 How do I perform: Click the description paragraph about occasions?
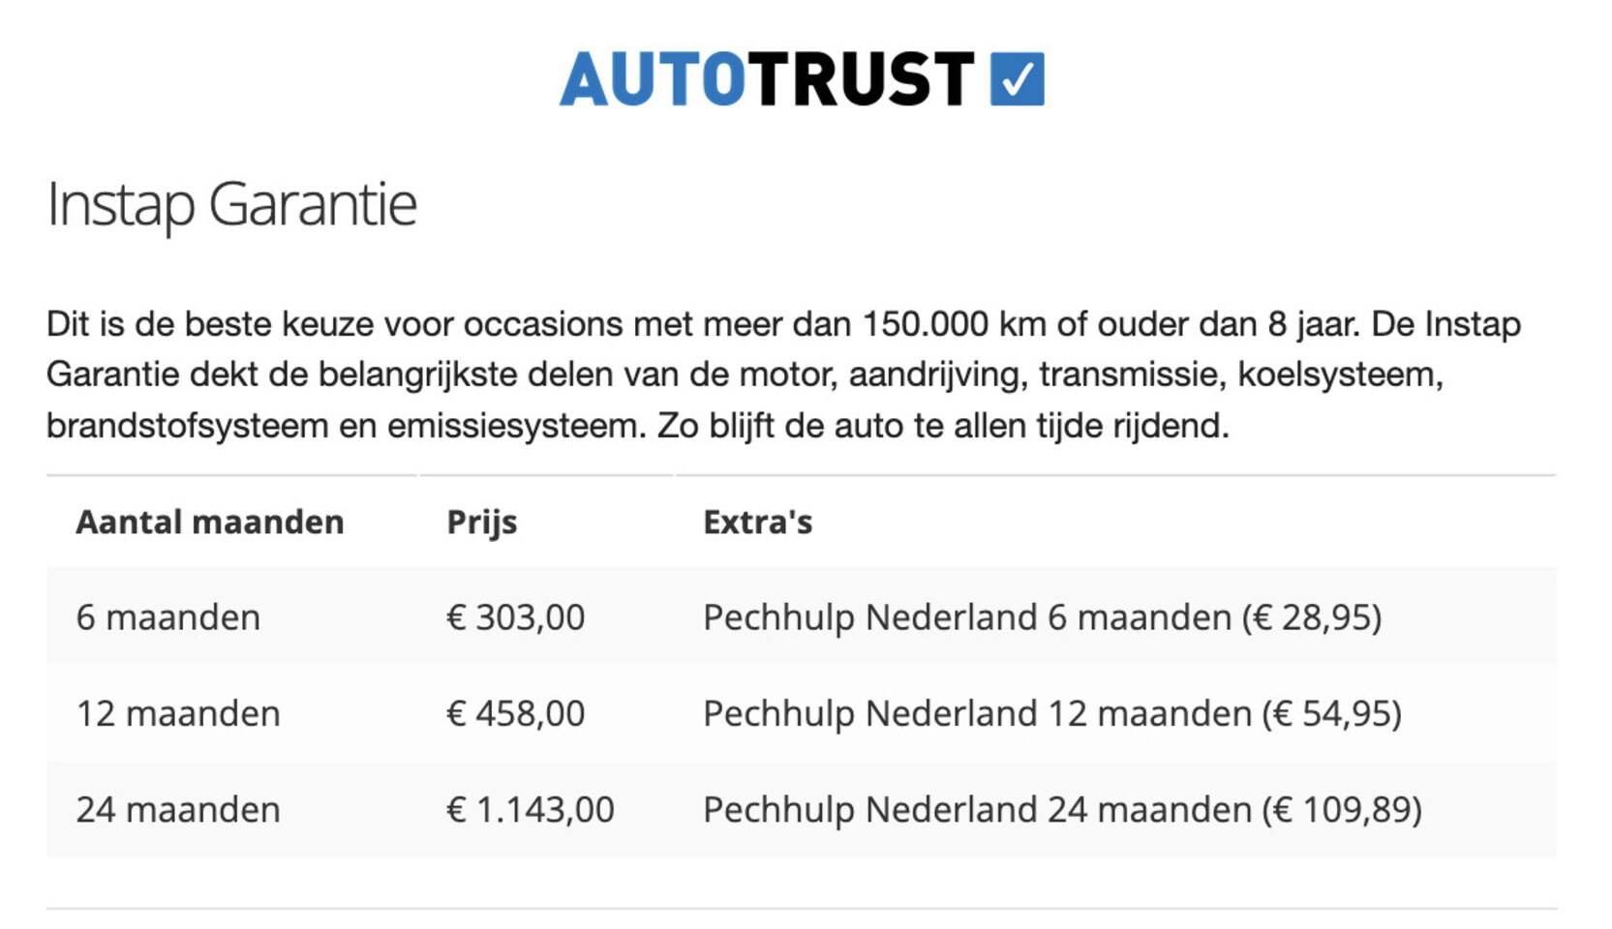click(783, 375)
